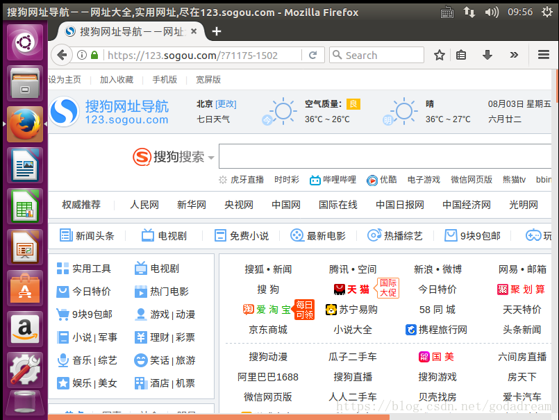Open 京东商城 site link
The width and height of the screenshot is (559, 420).
coord(268,330)
